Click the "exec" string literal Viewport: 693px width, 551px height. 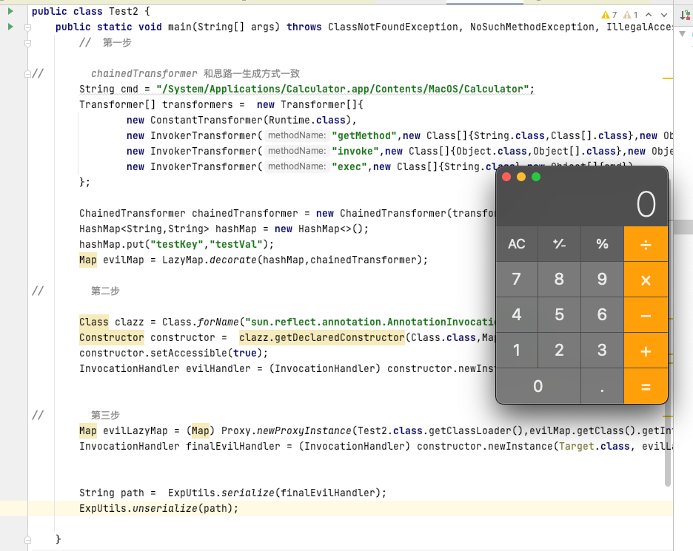click(x=349, y=167)
